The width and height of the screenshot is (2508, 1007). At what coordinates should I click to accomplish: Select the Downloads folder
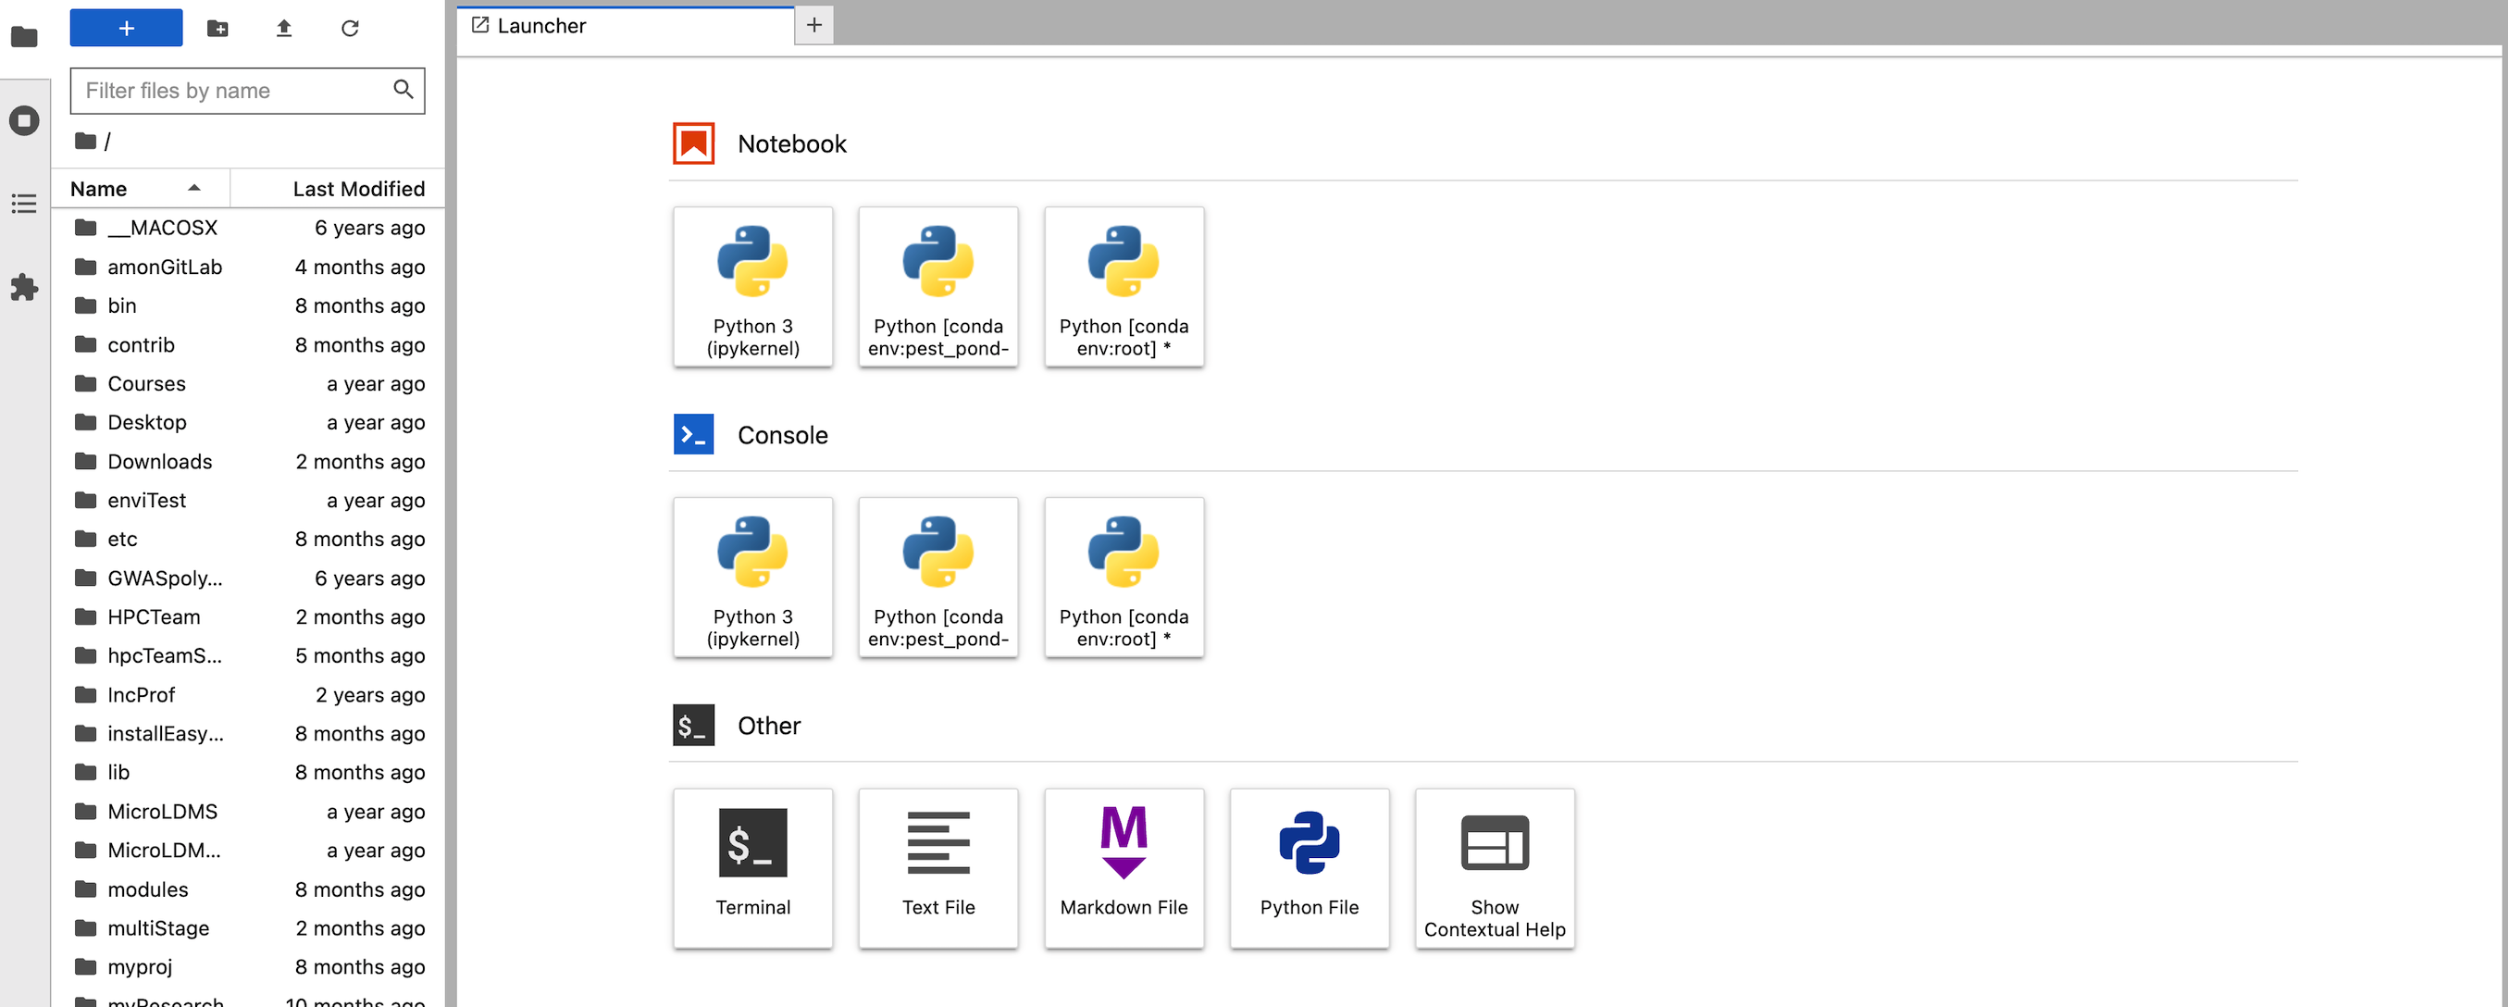(x=248, y=462)
